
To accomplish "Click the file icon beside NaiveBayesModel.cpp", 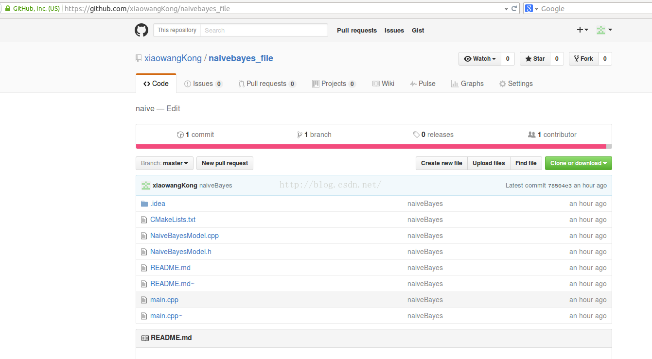I will [x=143, y=236].
